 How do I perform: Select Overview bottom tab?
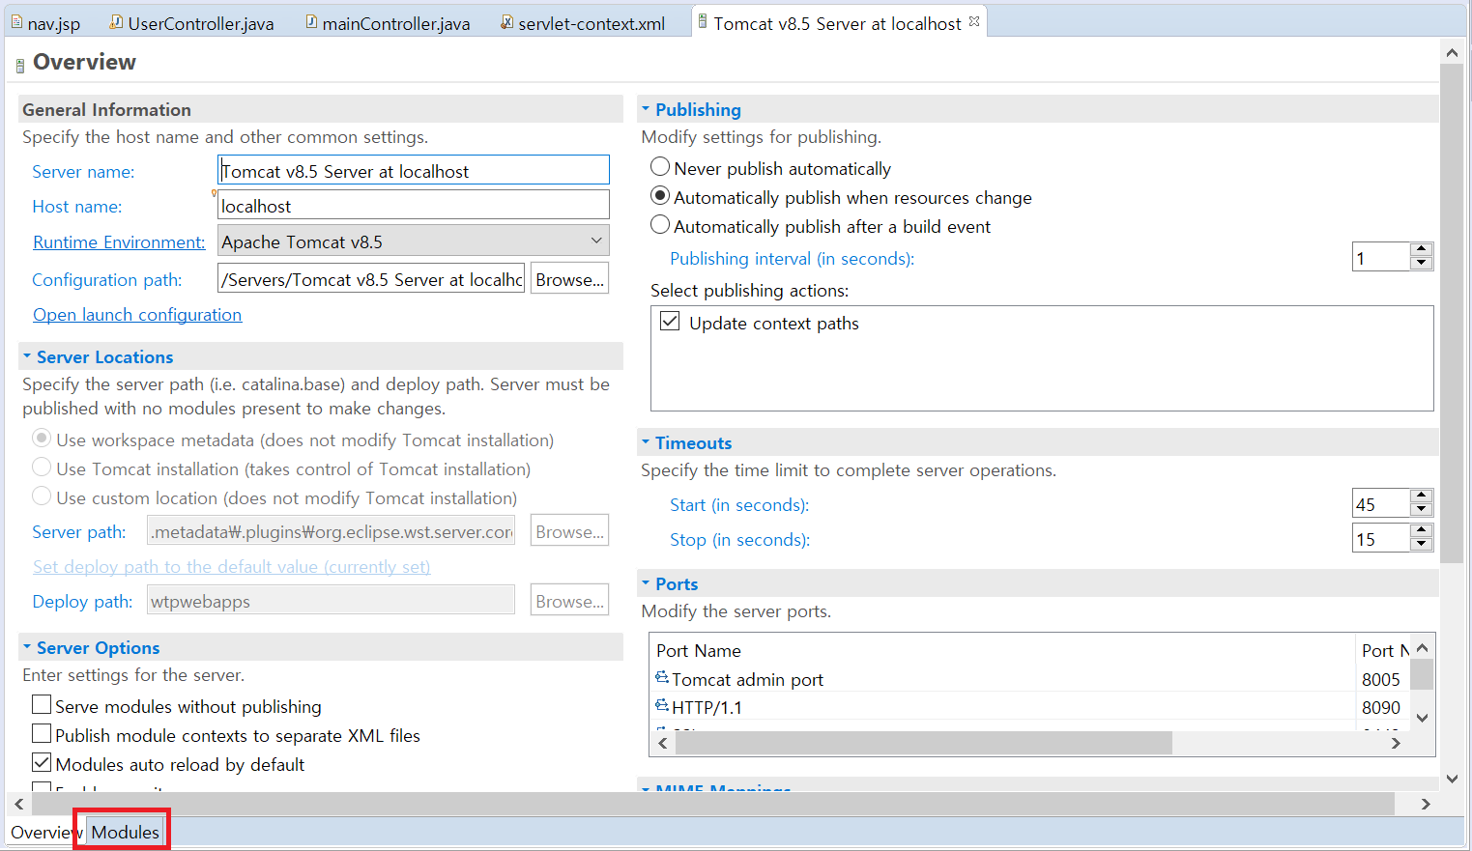(44, 832)
